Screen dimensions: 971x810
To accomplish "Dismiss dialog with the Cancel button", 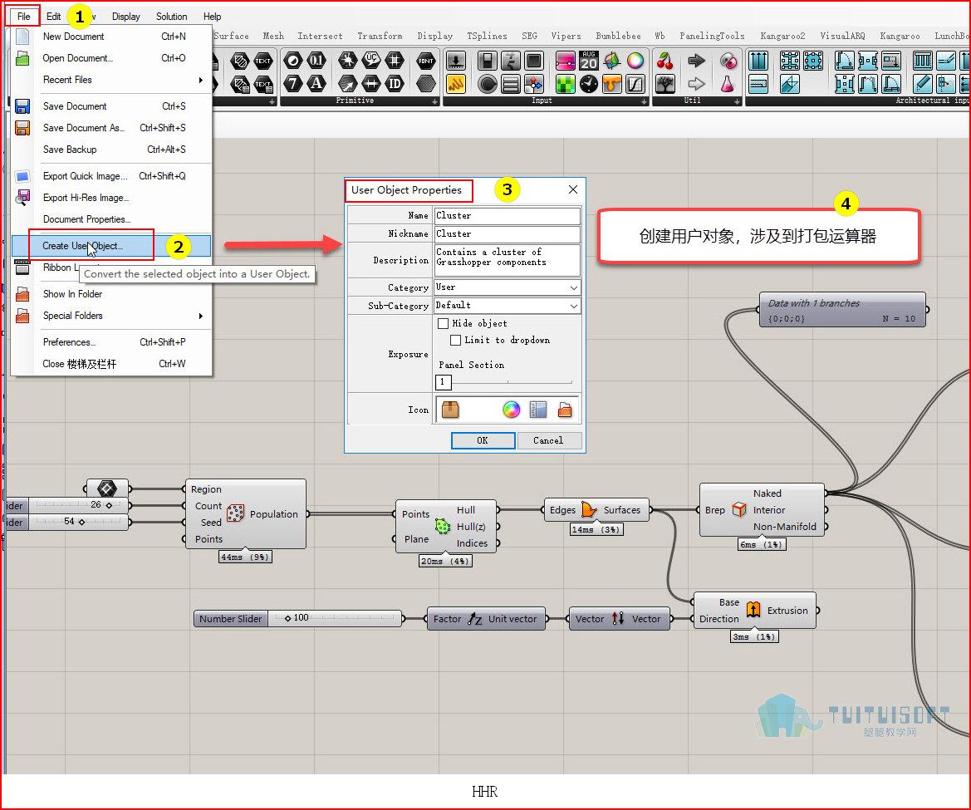I will (549, 440).
